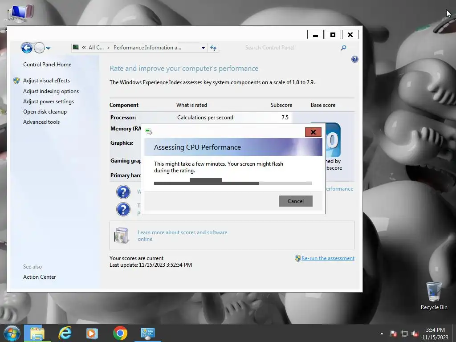Viewport: 456px width, 342px height.
Task: Open Learn more about scores and software online
Action: [182, 236]
